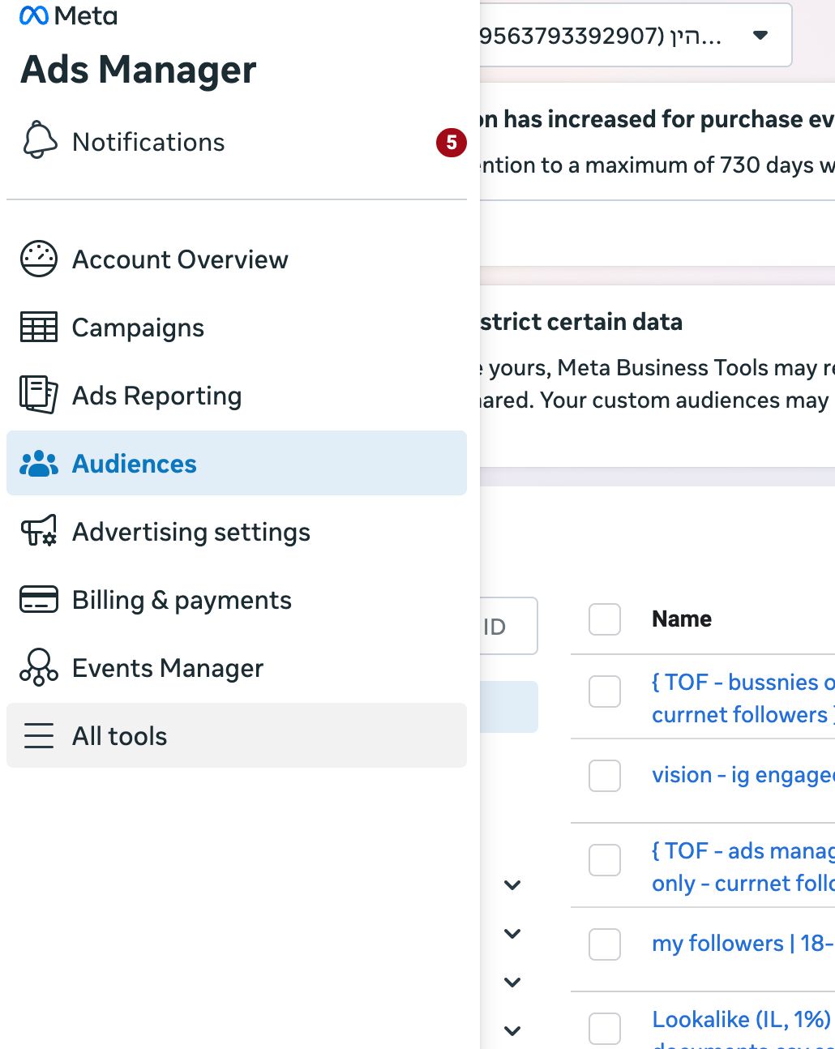Click the Campaigns table grid icon
The image size is (835, 1049).
click(39, 328)
